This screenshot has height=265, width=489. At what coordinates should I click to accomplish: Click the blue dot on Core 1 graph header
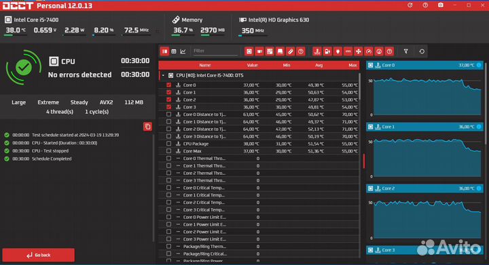pos(479,127)
